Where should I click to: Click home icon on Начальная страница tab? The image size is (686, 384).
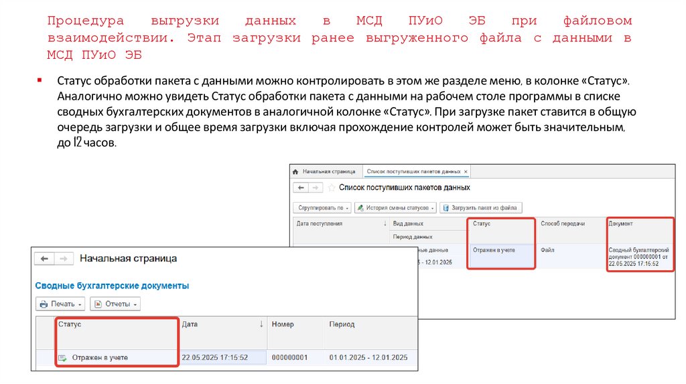(x=295, y=172)
